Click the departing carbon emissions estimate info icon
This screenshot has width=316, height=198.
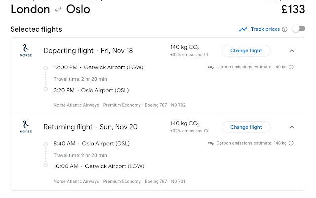pyautogui.click(x=291, y=67)
